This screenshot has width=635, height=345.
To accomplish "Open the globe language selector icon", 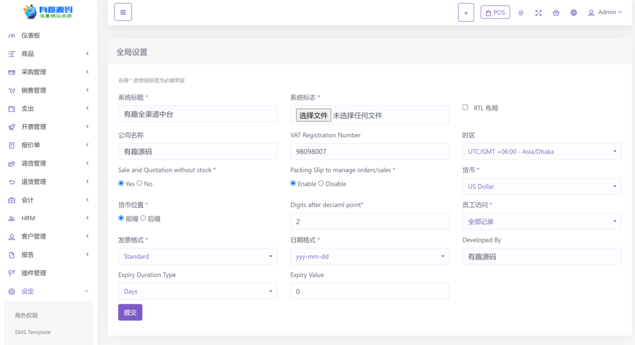I will 574,13.
